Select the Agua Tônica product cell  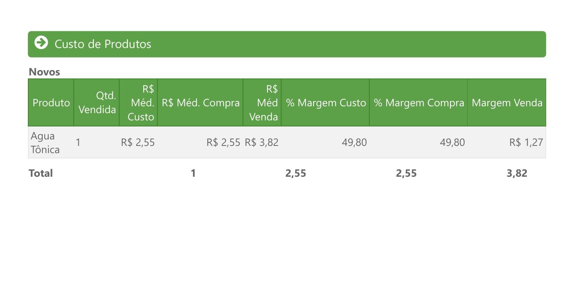click(x=45, y=143)
